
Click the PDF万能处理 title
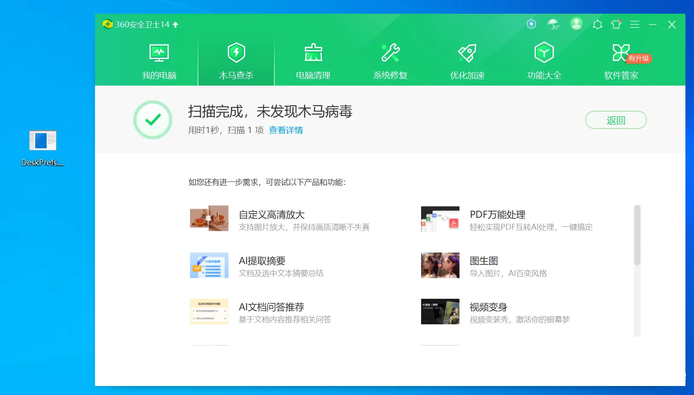tap(498, 214)
